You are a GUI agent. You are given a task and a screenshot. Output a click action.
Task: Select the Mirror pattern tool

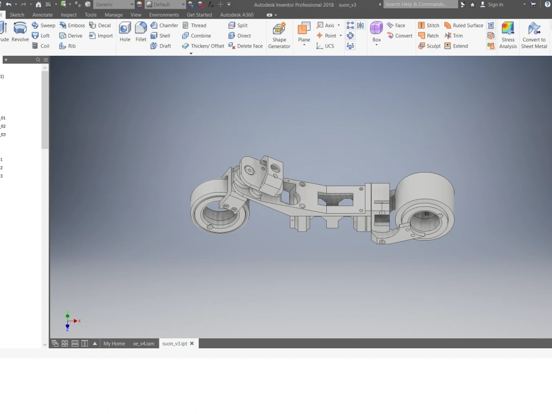pyautogui.click(x=360, y=25)
